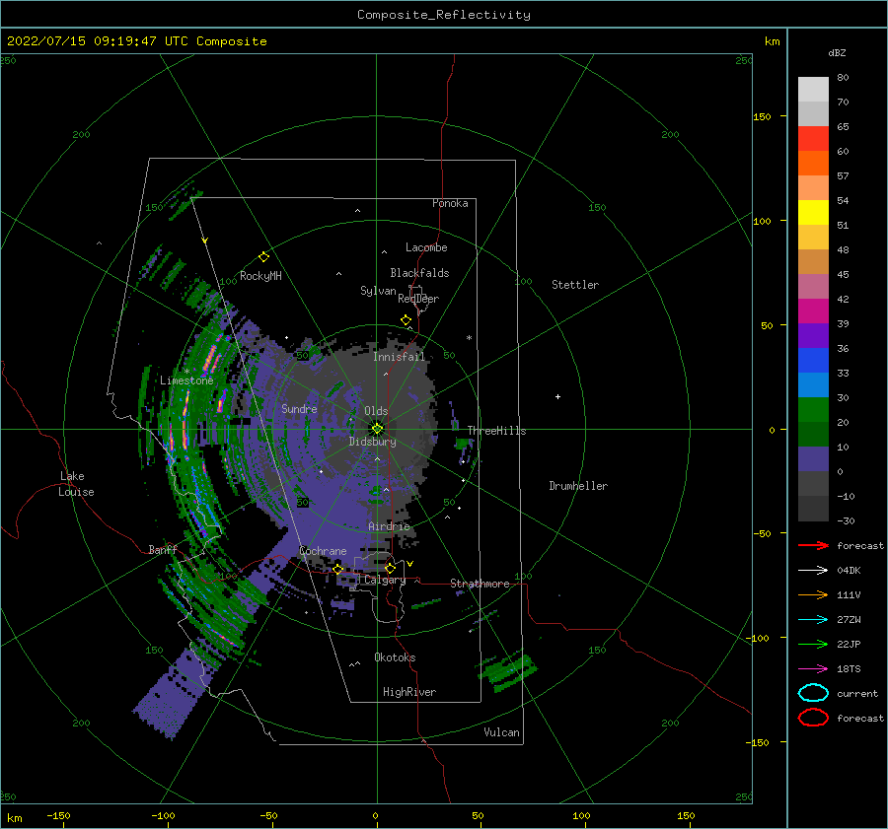Click the Okotoks label
Image resolution: width=888 pixels, height=829 pixels.
pyautogui.click(x=396, y=657)
